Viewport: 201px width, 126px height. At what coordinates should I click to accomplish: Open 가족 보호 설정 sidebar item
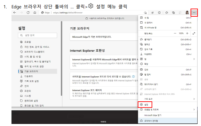[x=37, y=81]
